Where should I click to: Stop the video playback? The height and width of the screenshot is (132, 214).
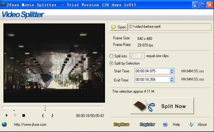coord(23,115)
